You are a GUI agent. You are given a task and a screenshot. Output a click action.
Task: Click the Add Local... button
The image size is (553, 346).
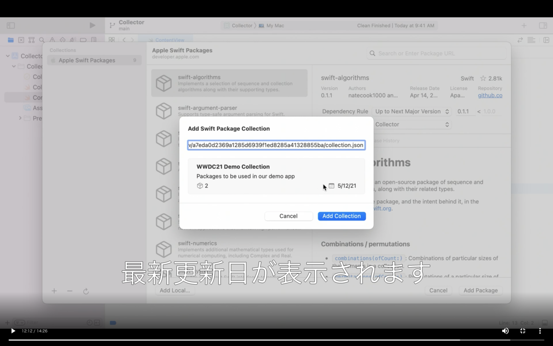pos(175,291)
